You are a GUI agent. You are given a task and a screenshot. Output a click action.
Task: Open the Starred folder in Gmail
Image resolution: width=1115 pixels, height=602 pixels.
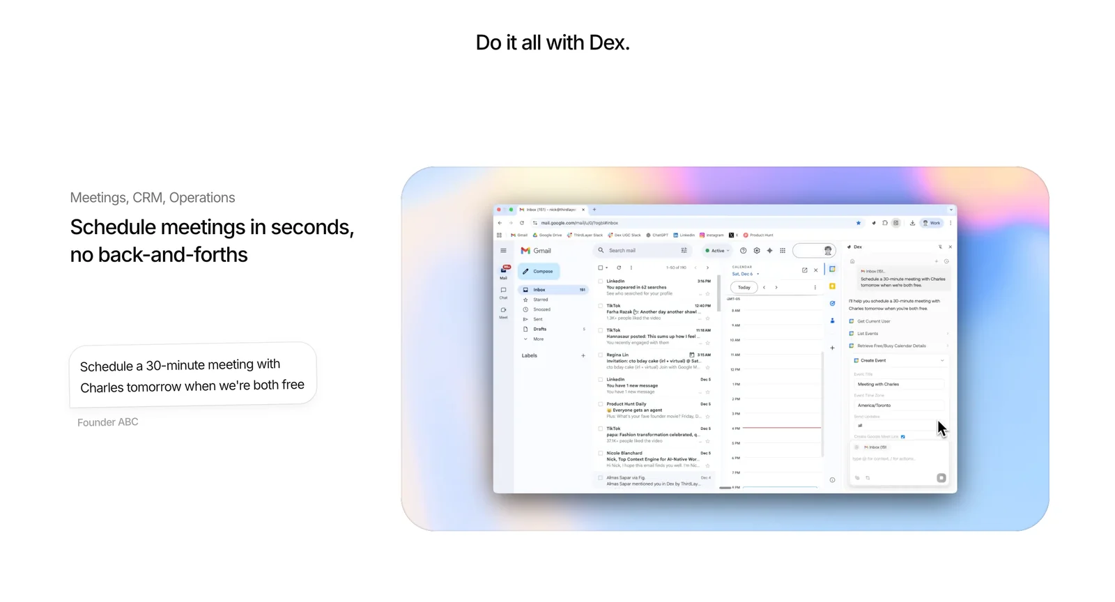(540, 300)
